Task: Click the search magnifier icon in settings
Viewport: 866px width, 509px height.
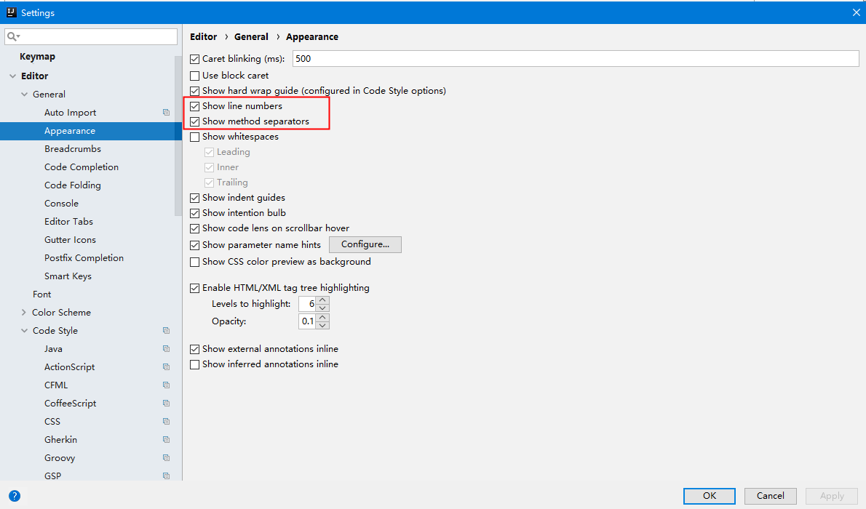Action: (12, 37)
